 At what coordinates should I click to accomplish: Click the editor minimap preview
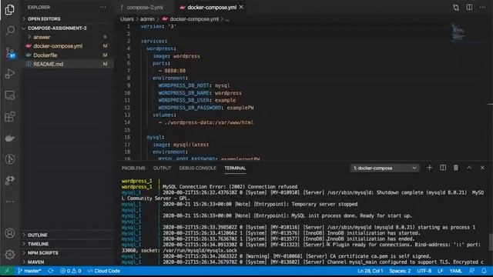[458, 33]
